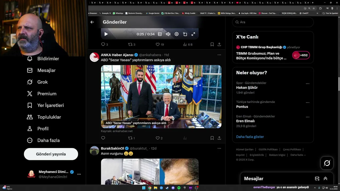340x191 pixels.
Task: Open the Çerez Politikası footer link
Action: coord(292,149)
